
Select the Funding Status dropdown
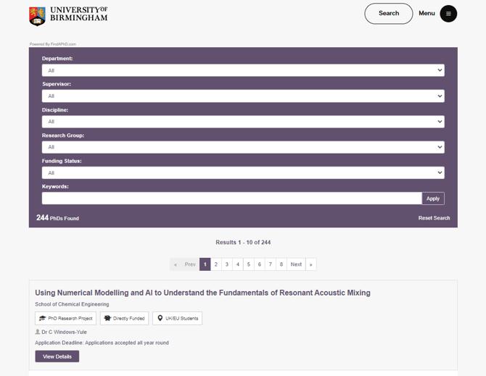point(243,173)
